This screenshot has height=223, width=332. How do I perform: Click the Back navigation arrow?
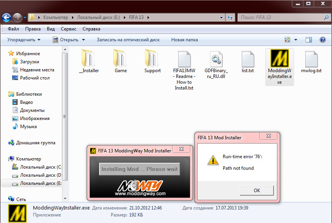tap(6, 17)
